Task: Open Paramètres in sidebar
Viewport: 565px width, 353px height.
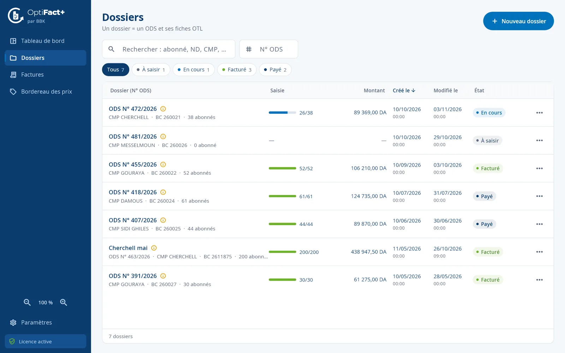Action: (46, 322)
